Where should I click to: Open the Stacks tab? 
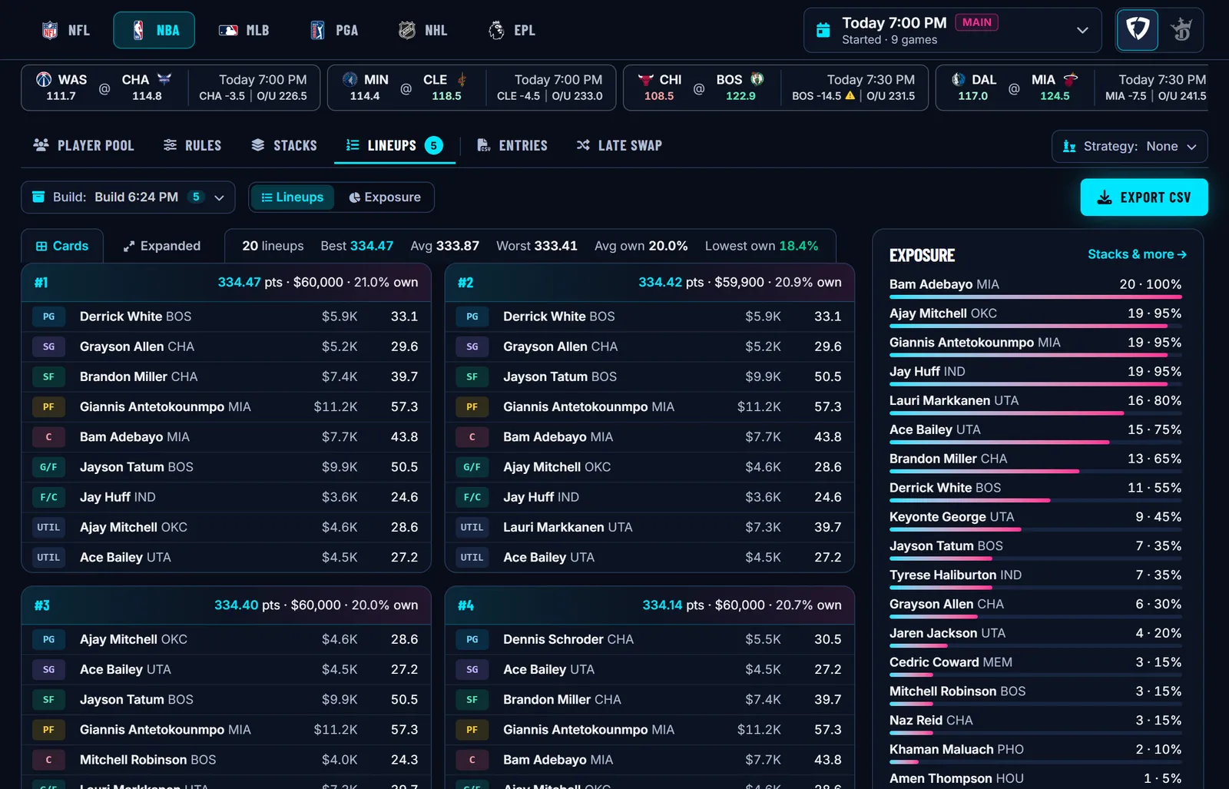tap(284, 145)
